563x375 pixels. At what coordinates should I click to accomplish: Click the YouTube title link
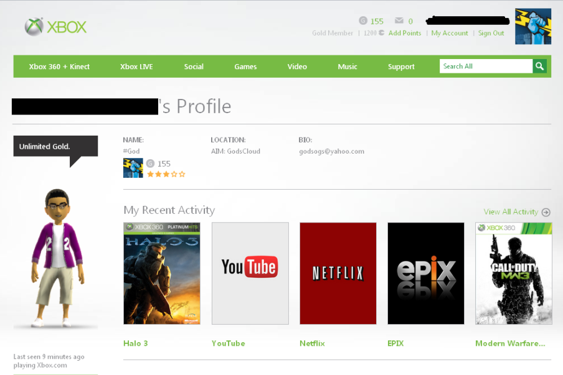coord(229,343)
